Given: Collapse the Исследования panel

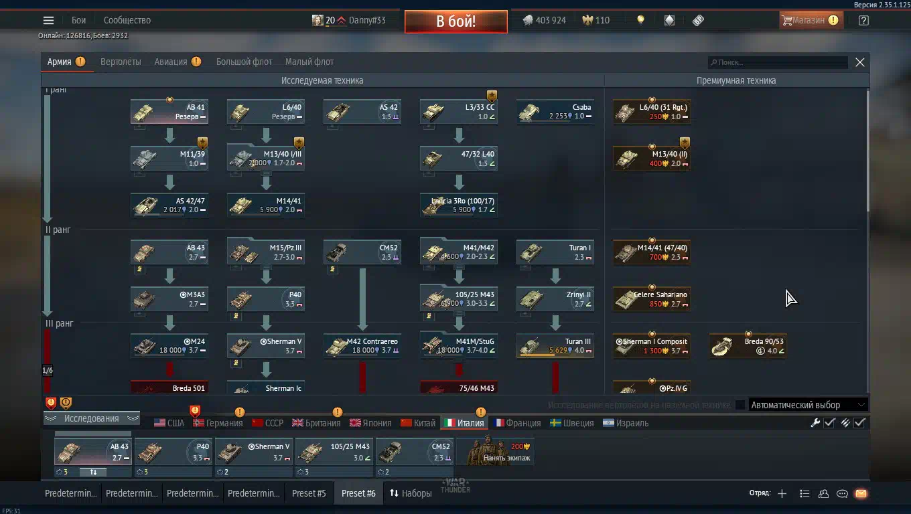Looking at the screenshot, I should pyautogui.click(x=92, y=418).
